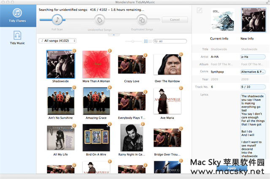270x179 pixels.
Task: Show info badge on Crazy Love
Action: pos(145,55)
